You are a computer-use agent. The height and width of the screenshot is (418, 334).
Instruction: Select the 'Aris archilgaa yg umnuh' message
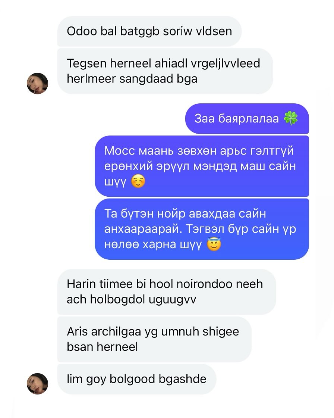pyautogui.click(x=154, y=339)
